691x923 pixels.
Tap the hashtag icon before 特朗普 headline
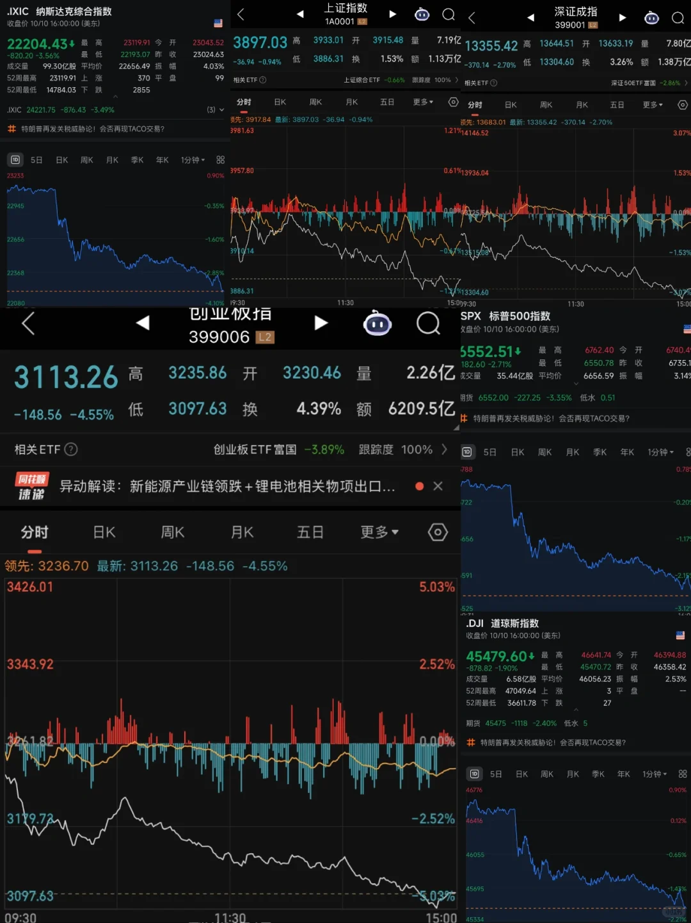click(x=12, y=129)
